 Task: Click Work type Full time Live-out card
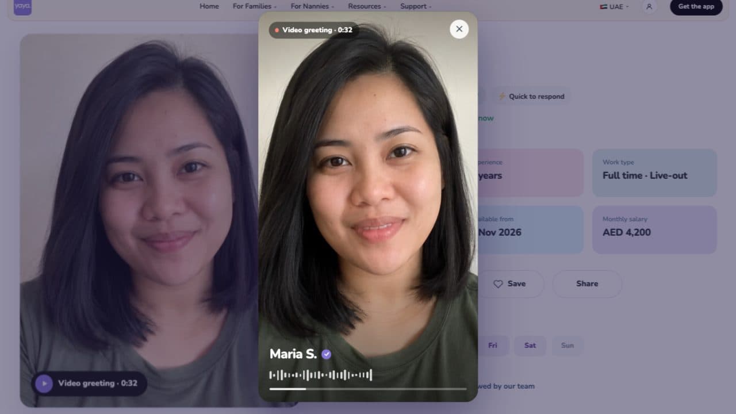[x=654, y=173]
